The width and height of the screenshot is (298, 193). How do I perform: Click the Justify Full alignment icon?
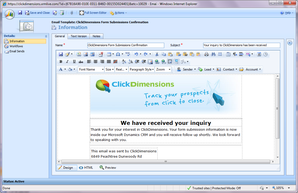click(x=109, y=62)
